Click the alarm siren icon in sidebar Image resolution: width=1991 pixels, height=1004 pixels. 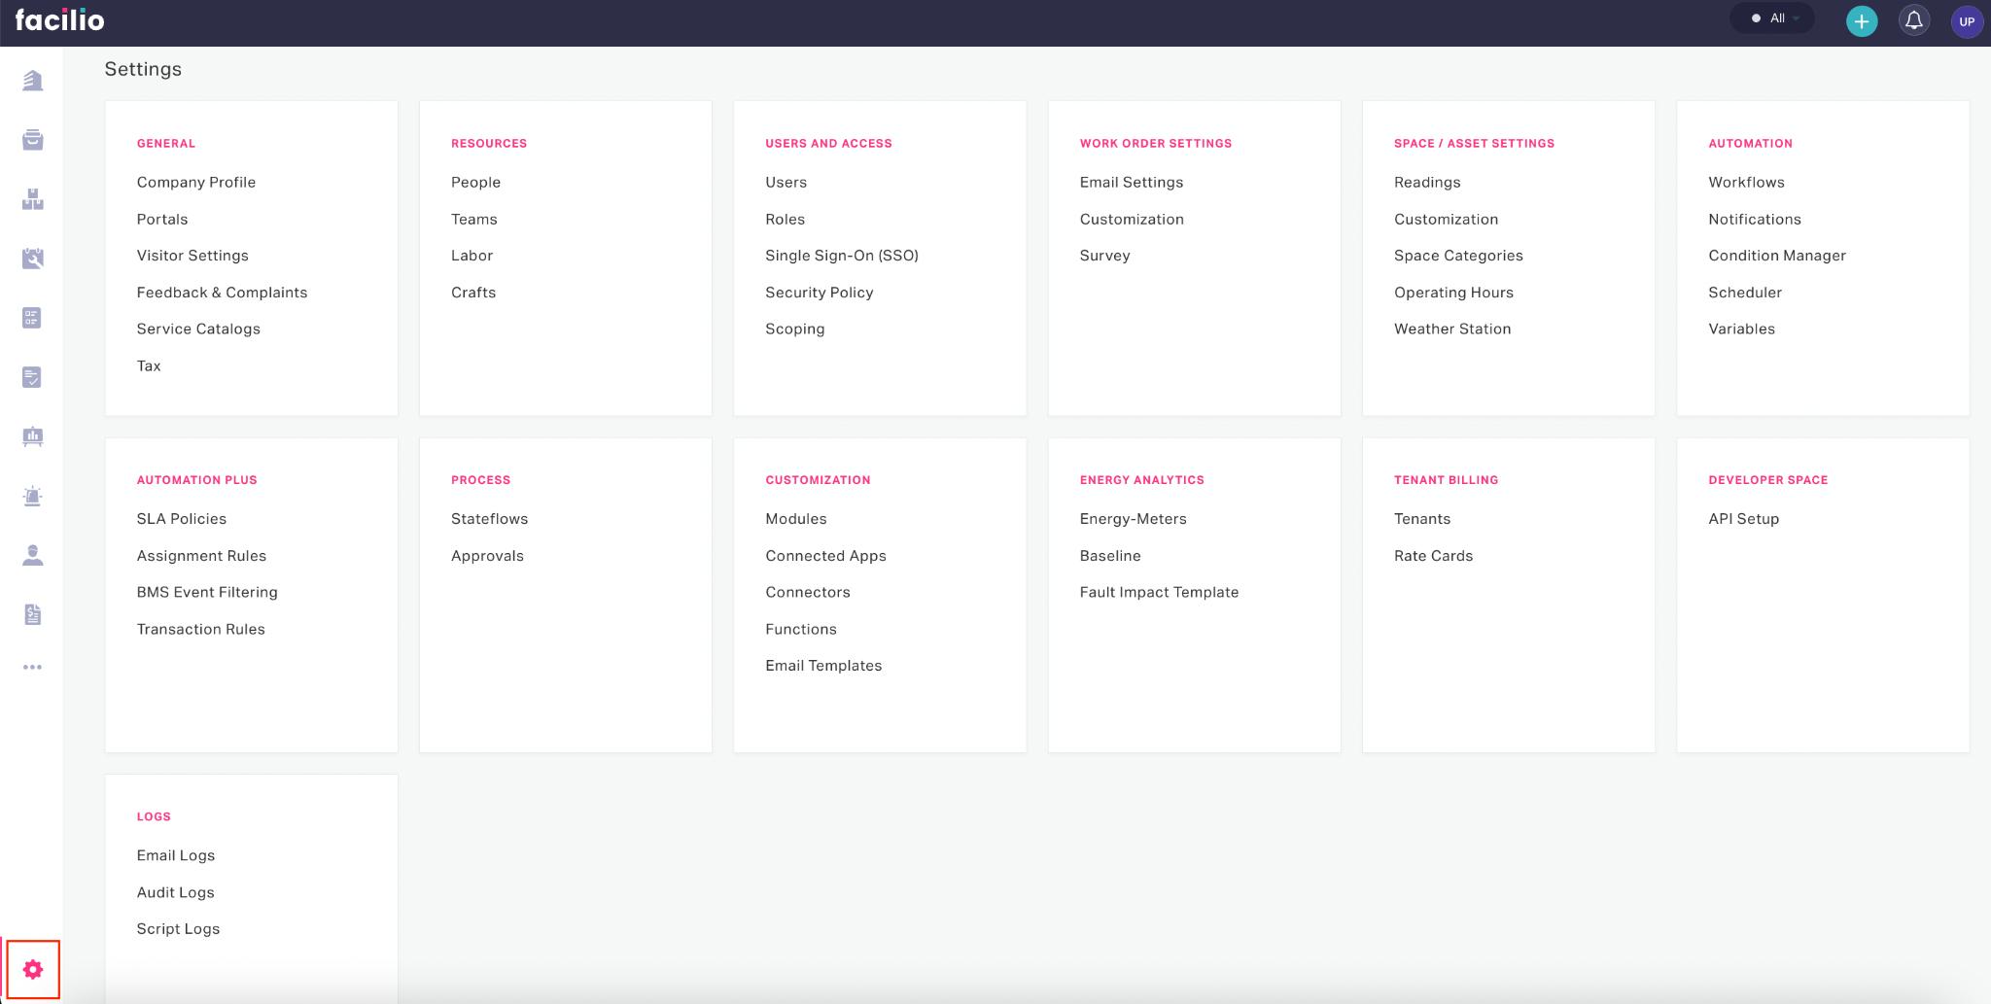pyautogui.click(x=33, y=497)
